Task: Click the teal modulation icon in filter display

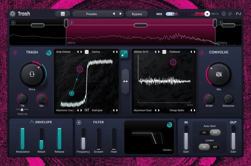Action: (x=169, y=125)
